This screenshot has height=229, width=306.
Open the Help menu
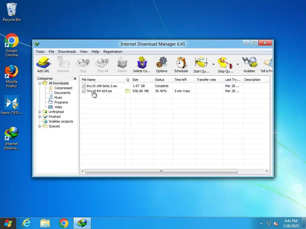click(95, 52)
